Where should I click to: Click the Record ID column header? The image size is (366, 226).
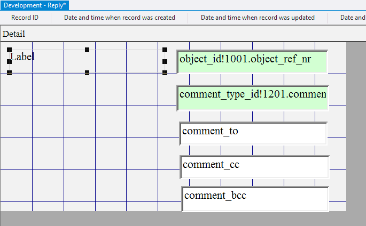(x=25, y=18)
